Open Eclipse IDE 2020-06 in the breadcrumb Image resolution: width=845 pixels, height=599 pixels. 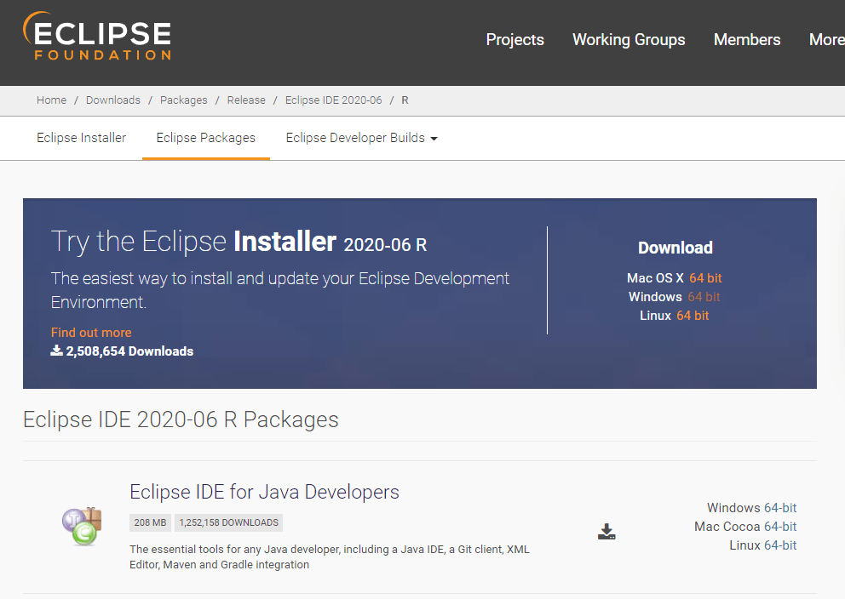coord(334,100)
